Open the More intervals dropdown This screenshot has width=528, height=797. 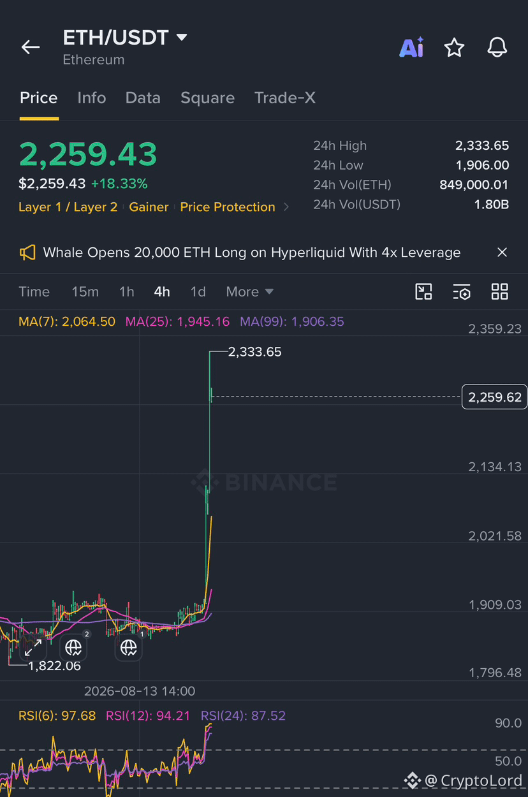249,292
